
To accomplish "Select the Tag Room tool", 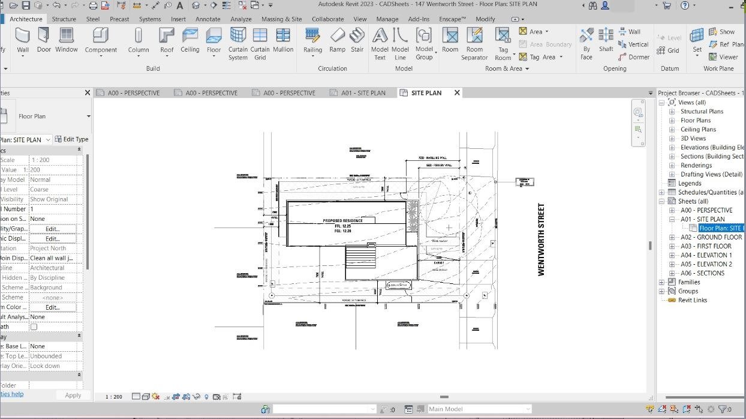I will 503,44.
